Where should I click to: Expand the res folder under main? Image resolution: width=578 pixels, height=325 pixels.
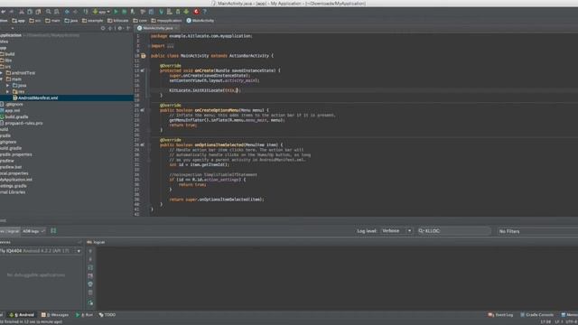point(8,92)
